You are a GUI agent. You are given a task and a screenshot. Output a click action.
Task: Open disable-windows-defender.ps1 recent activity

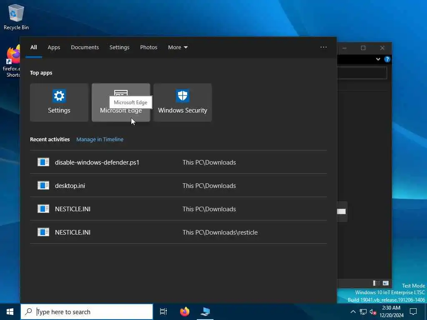click(x=178, y=162)
